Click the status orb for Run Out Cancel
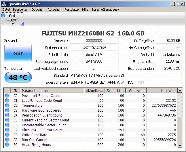Image resolution: width=186 pixels, height=152 pixels. (x=7, y=140)
